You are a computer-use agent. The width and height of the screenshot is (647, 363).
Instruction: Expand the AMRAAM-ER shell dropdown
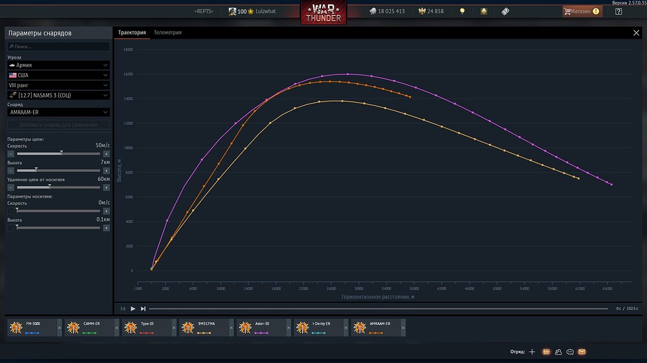59,112
